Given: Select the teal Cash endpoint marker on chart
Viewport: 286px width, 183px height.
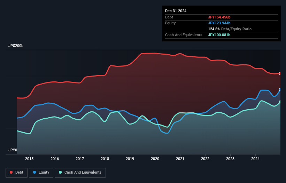Looking at the screenshot, I should (x=280, y=102).
